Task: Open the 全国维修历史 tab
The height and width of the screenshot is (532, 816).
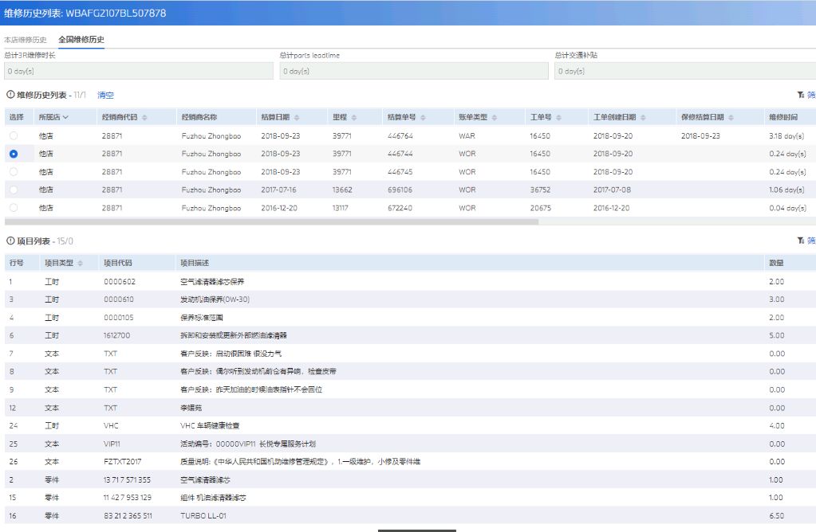Action: tap(81, 40)
